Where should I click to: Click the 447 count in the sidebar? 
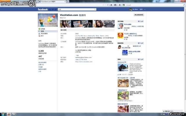coord(40,57)
